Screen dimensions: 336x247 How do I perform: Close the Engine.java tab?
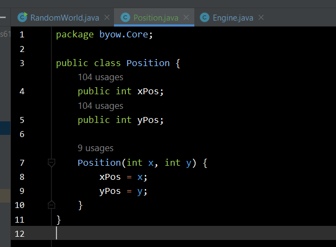point(261,17)
